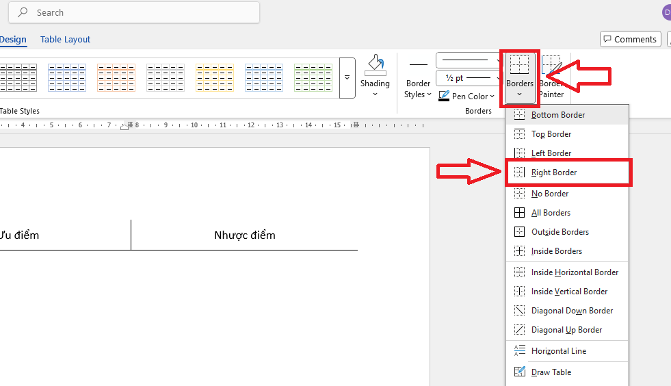Viewport: 671px width, 386px height.
Task: Click the Search box
Action: [x=137, y=12]
